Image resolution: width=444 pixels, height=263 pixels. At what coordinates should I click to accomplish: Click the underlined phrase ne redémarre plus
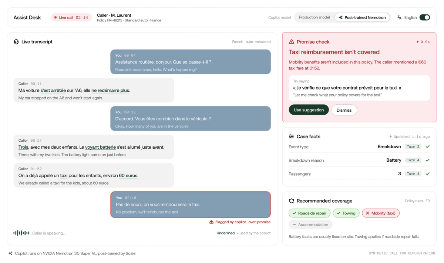(110, 90)
